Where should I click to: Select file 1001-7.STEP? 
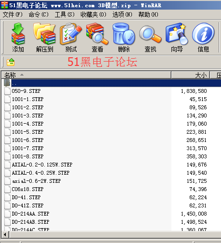point(27,148)
